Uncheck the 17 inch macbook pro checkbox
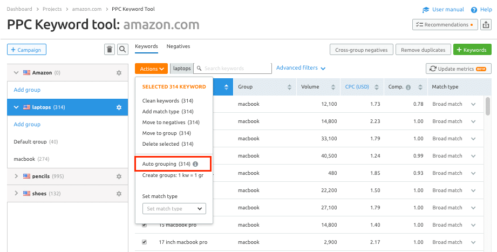The image size is (497, 252). coord(144,242)
